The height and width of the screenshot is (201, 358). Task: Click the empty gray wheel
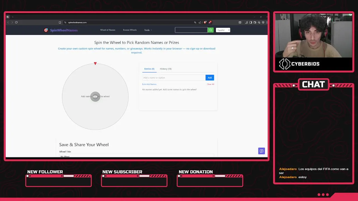point(95,97)
